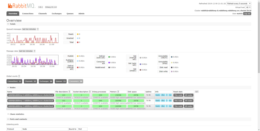Change Message rates range 'last ten minutes'
Image resolution: width=260 pixels, height=131 pixels.
[x=26, y=51]
